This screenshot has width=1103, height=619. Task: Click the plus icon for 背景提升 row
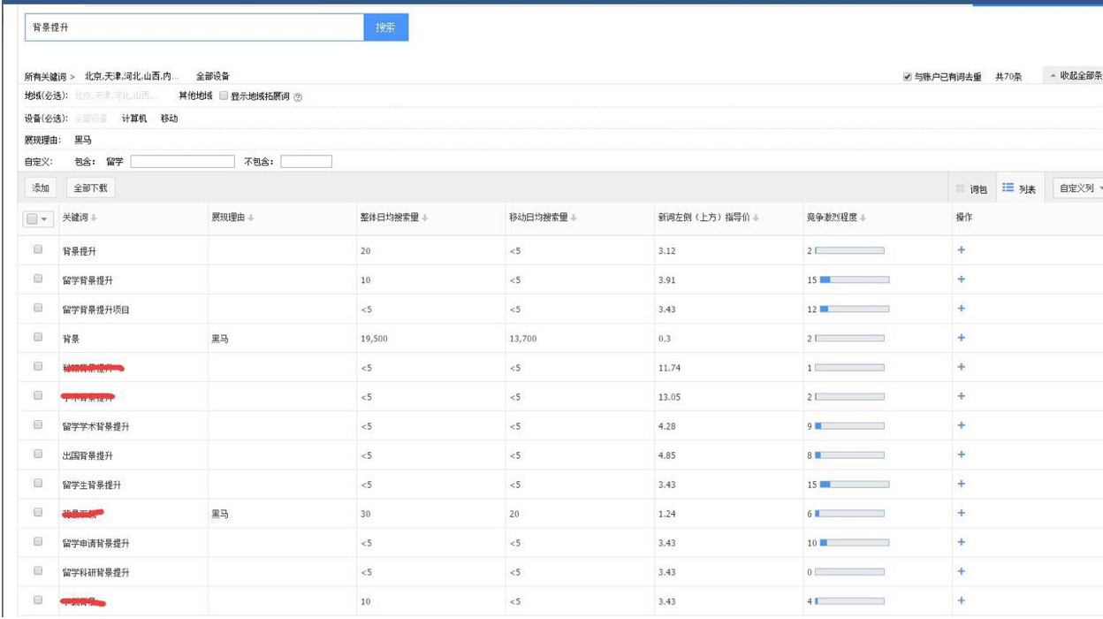(x=962, y=250)
